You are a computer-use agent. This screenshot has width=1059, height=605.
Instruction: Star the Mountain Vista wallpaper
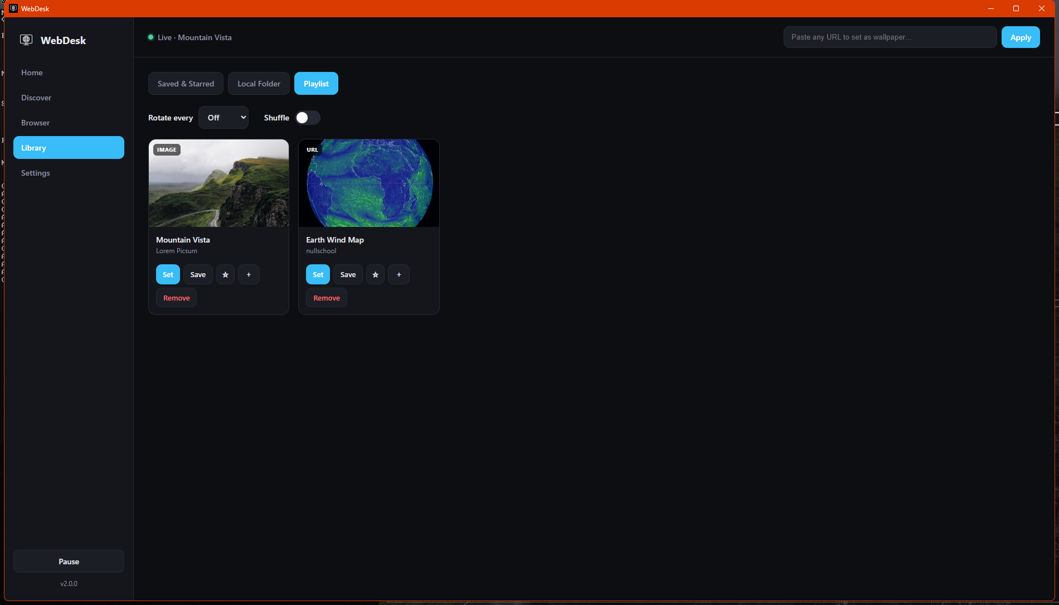pyautogui.click(x=225, y=274)
